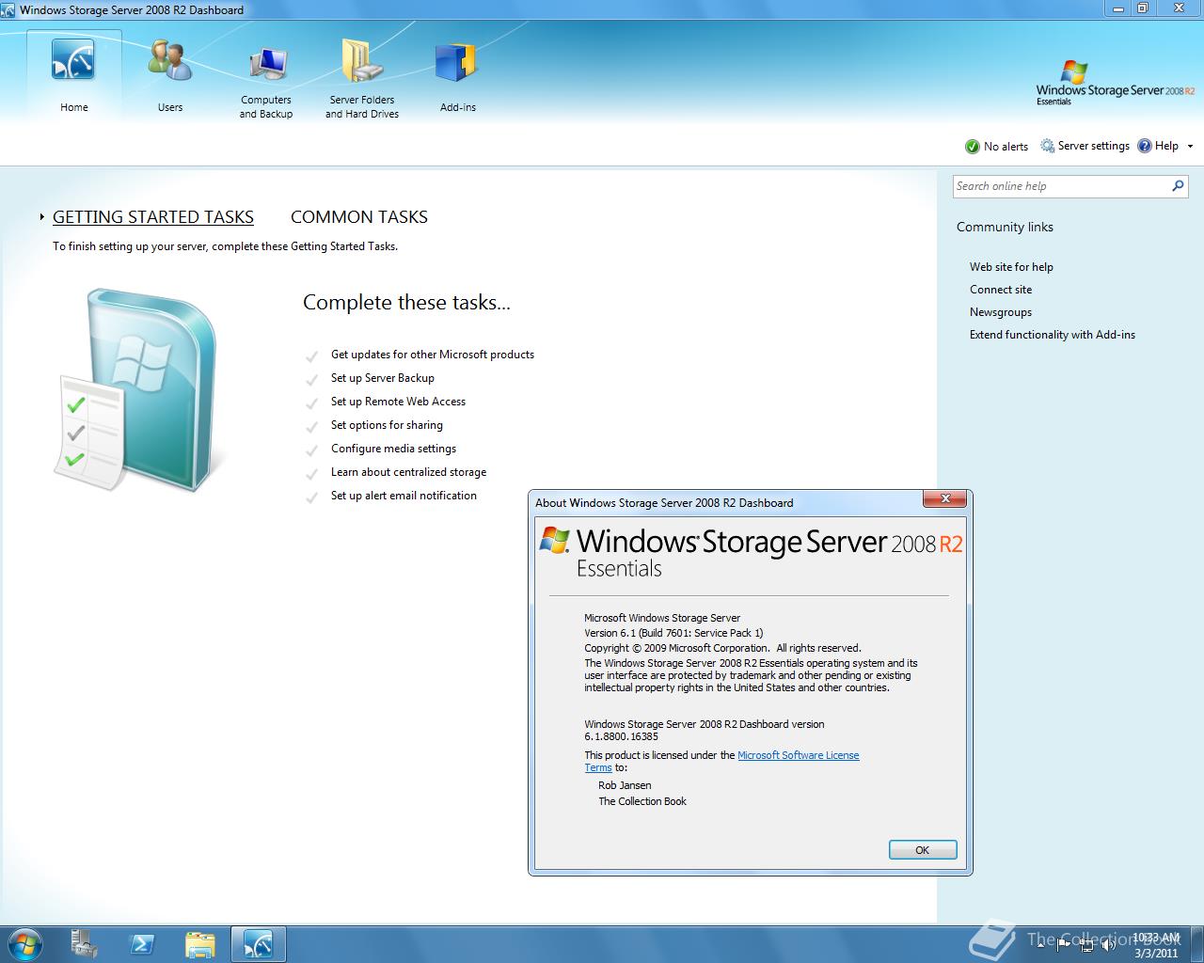Image resolution: width=1204 pixels, height=963 pixels.
Task: Select Set up Remote Web Access task
Action: point(398,402)
